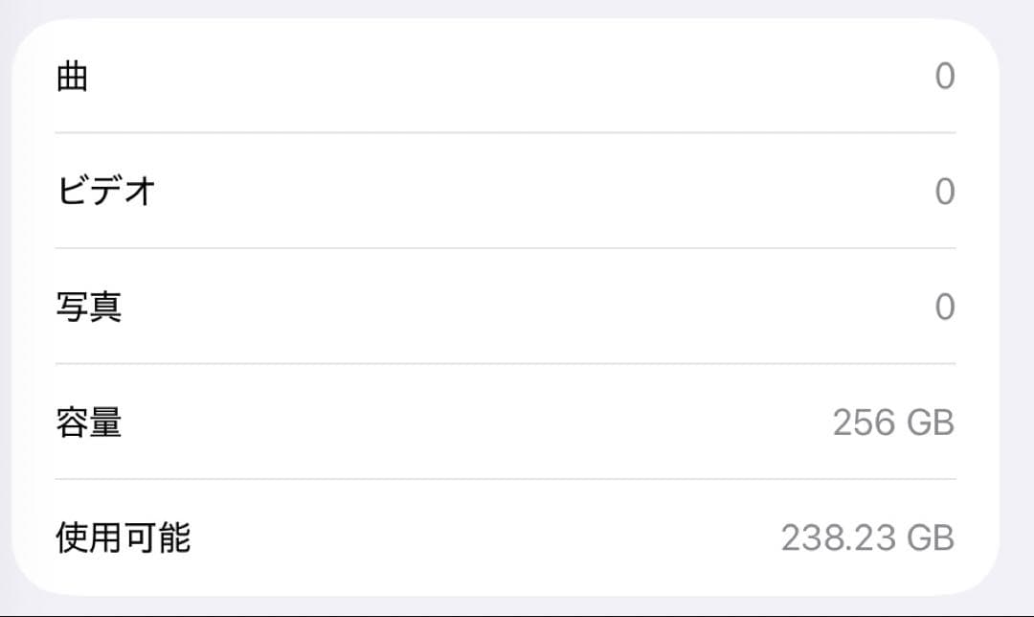Tap the 使用可能 label
The width and height of the screenshot is (1034, 617).
point(124,537)
